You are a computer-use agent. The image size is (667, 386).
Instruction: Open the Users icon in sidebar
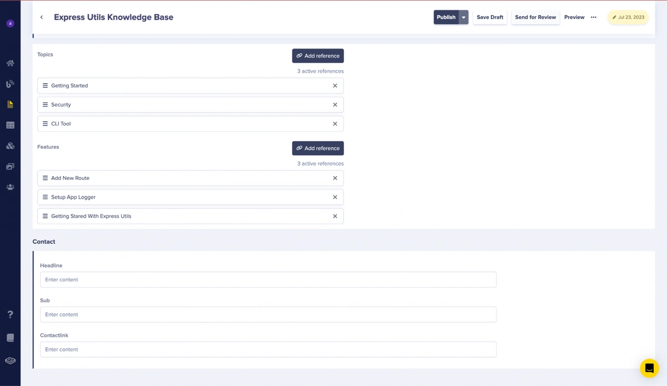(x=10, y=187)
